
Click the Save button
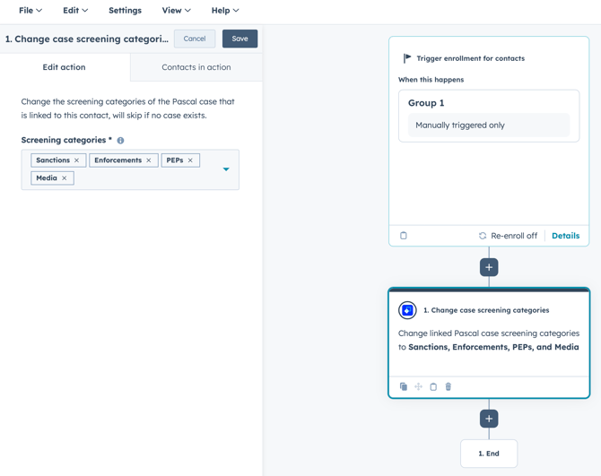pos(240,39)
